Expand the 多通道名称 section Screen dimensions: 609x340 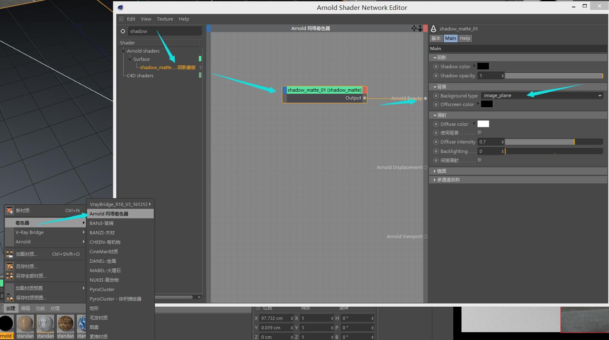[x=435, y=180]
